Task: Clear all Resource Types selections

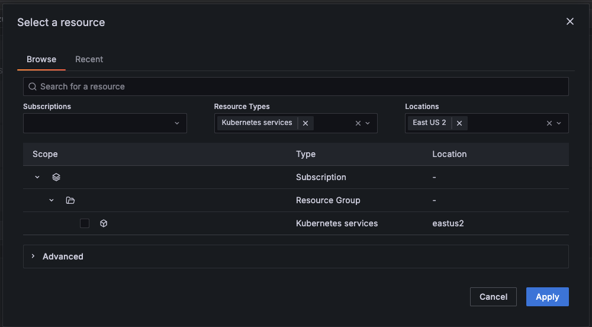Action: [x=358, y=123]
